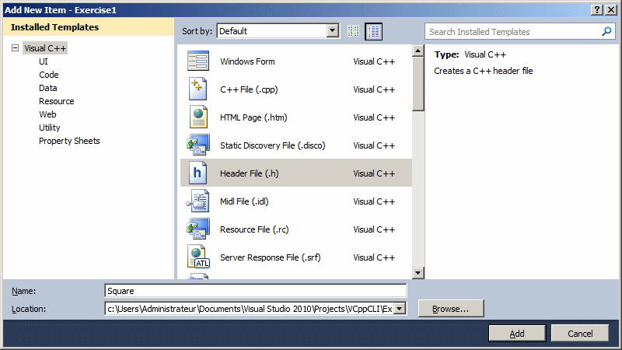The width and height of the screenshot is (622, 350).
Task: Select the Resource File (.rc) icon
Action: (x=198, y=229)
